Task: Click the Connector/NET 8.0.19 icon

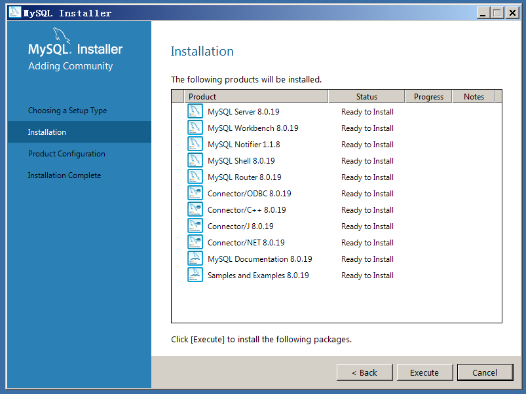Action: click(x=195, y=243)
